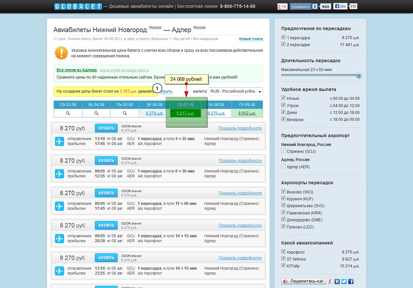Click the Facebook Like button in header
This screenshot has width=413, height=288.
340,6
